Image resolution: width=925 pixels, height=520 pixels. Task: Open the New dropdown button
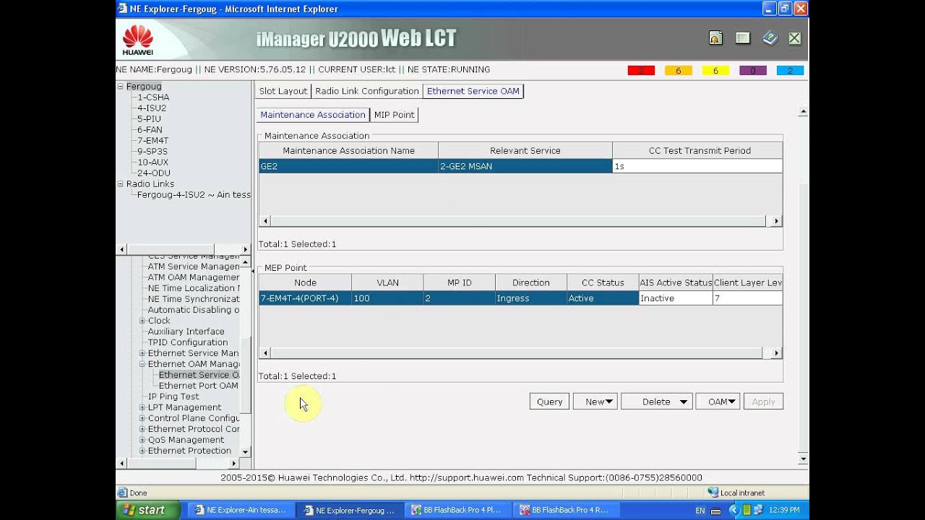coord(595,402)
